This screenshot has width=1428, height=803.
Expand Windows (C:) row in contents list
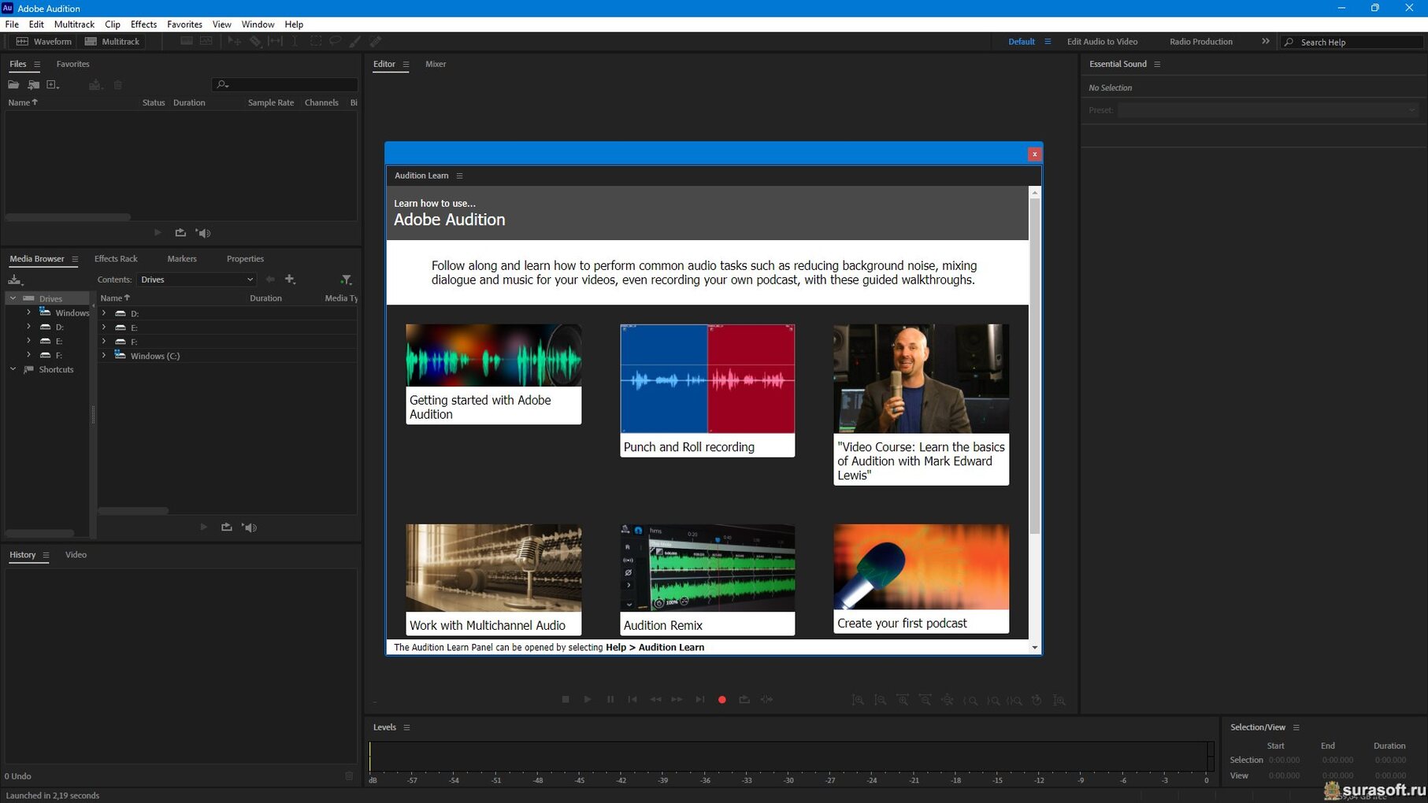[103, 356]
